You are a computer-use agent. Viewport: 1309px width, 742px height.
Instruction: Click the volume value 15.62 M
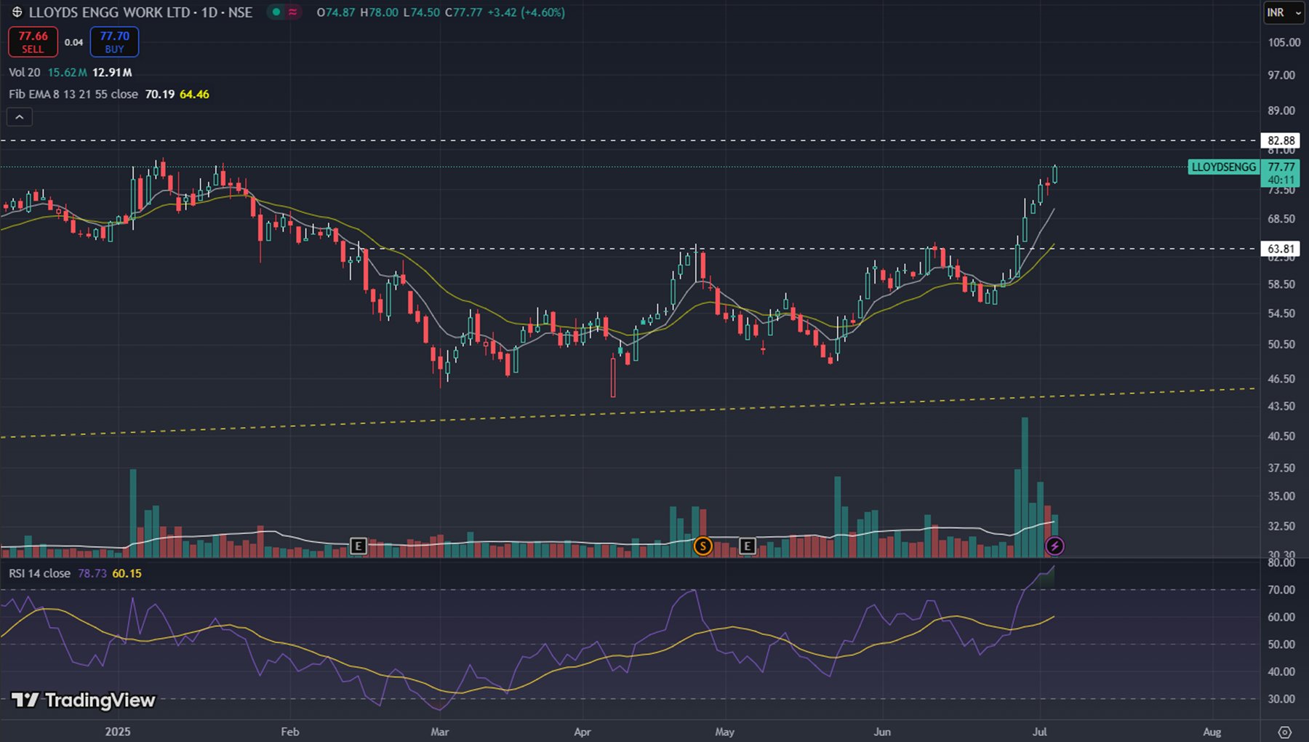(x=67, y=72)
